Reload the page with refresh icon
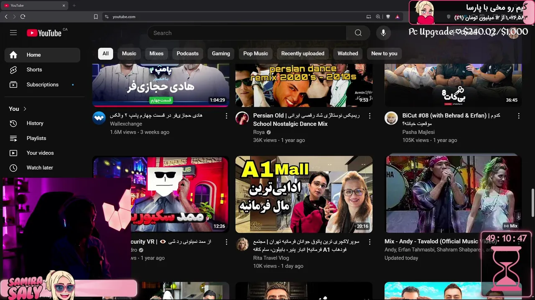The image size is (535, 300). coord(23,17)
